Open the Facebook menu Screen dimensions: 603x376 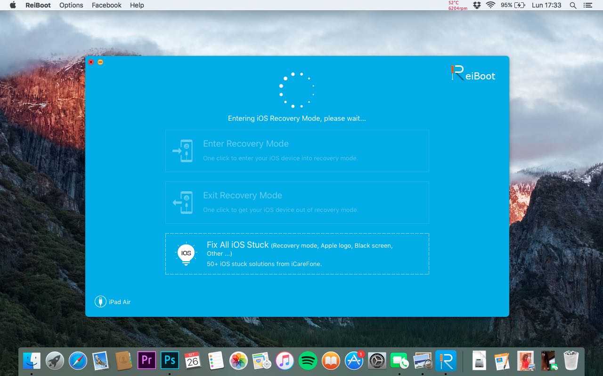(106, 5)
